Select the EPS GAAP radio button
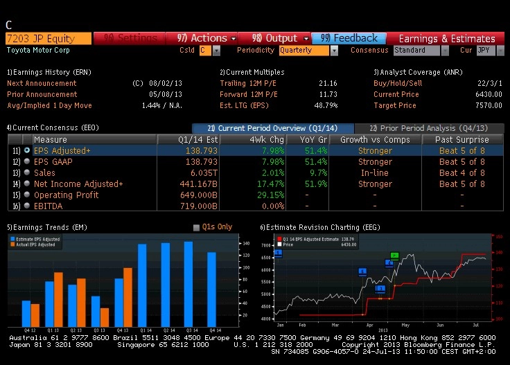 pyautogui.click(x=27, y=161)
